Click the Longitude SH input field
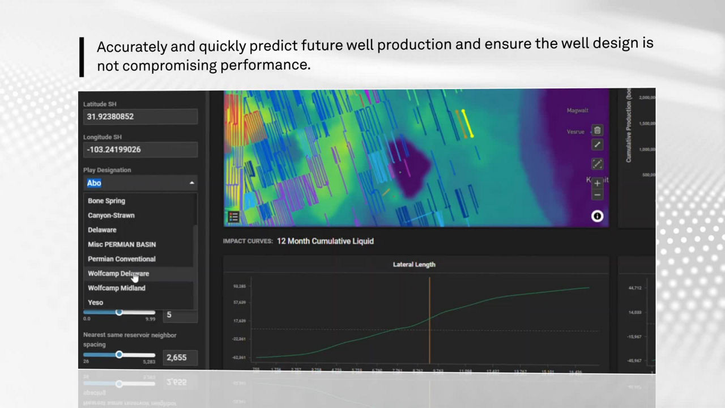The width and height of the screenshot is (725, 408). click(140, 150)
